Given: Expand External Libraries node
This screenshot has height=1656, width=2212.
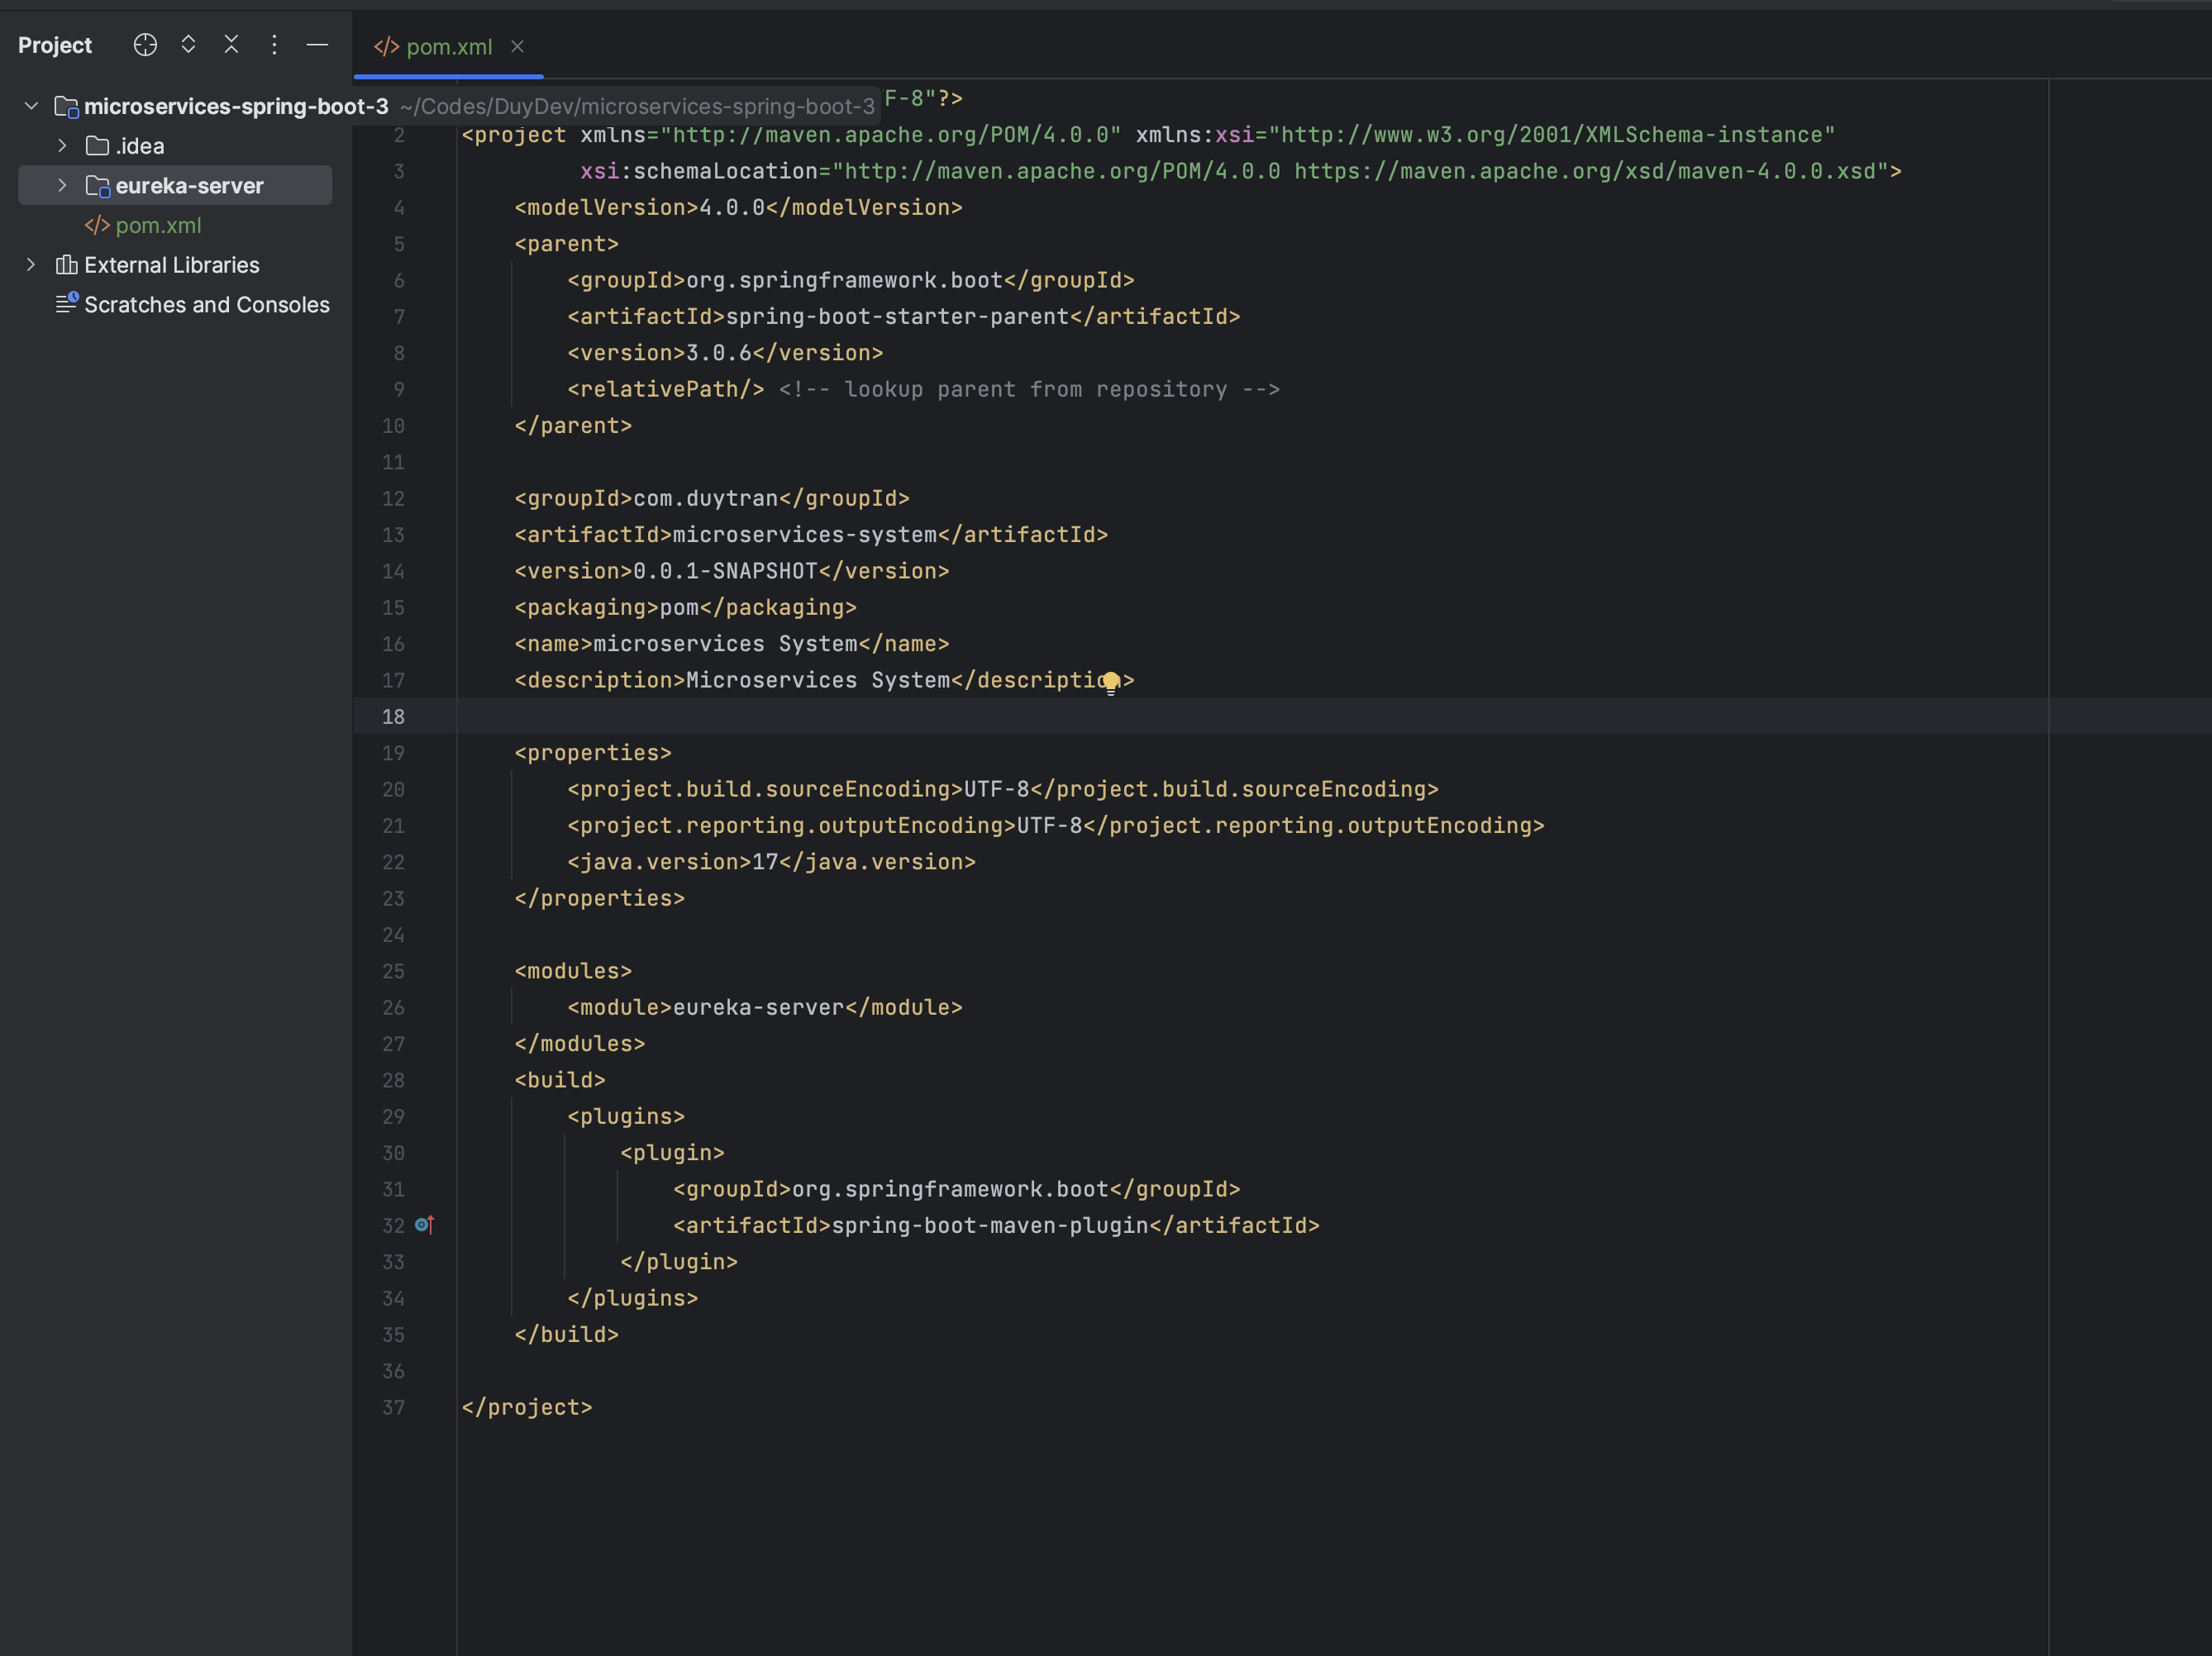Looking at the screenshot, I should (x=31, y=264).
